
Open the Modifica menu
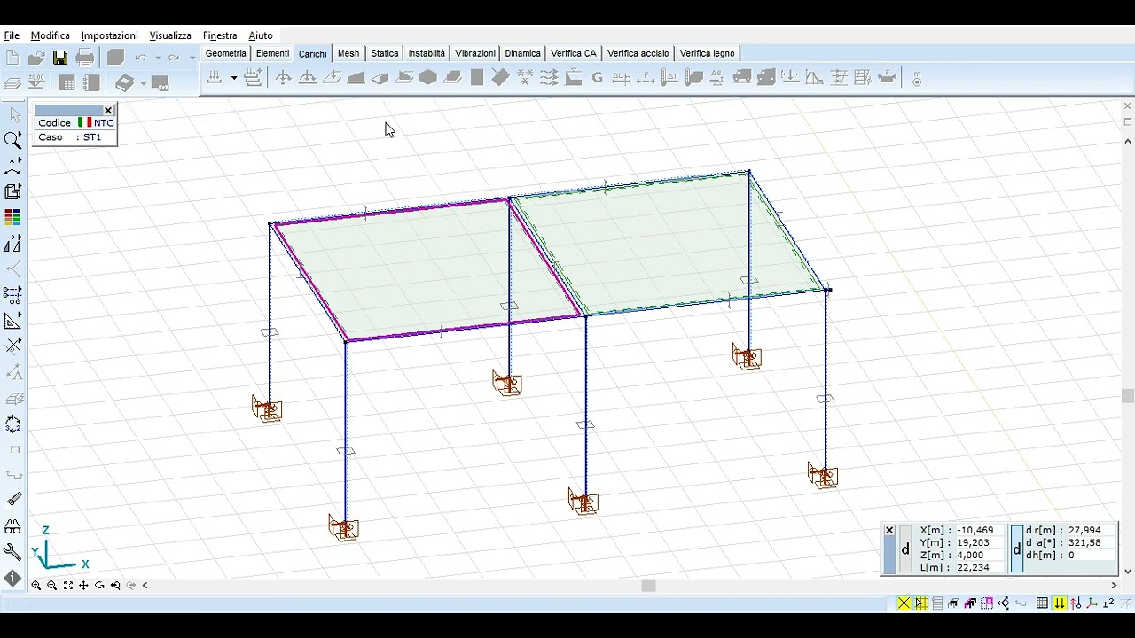pyautogui.click(x=51, y=35)
